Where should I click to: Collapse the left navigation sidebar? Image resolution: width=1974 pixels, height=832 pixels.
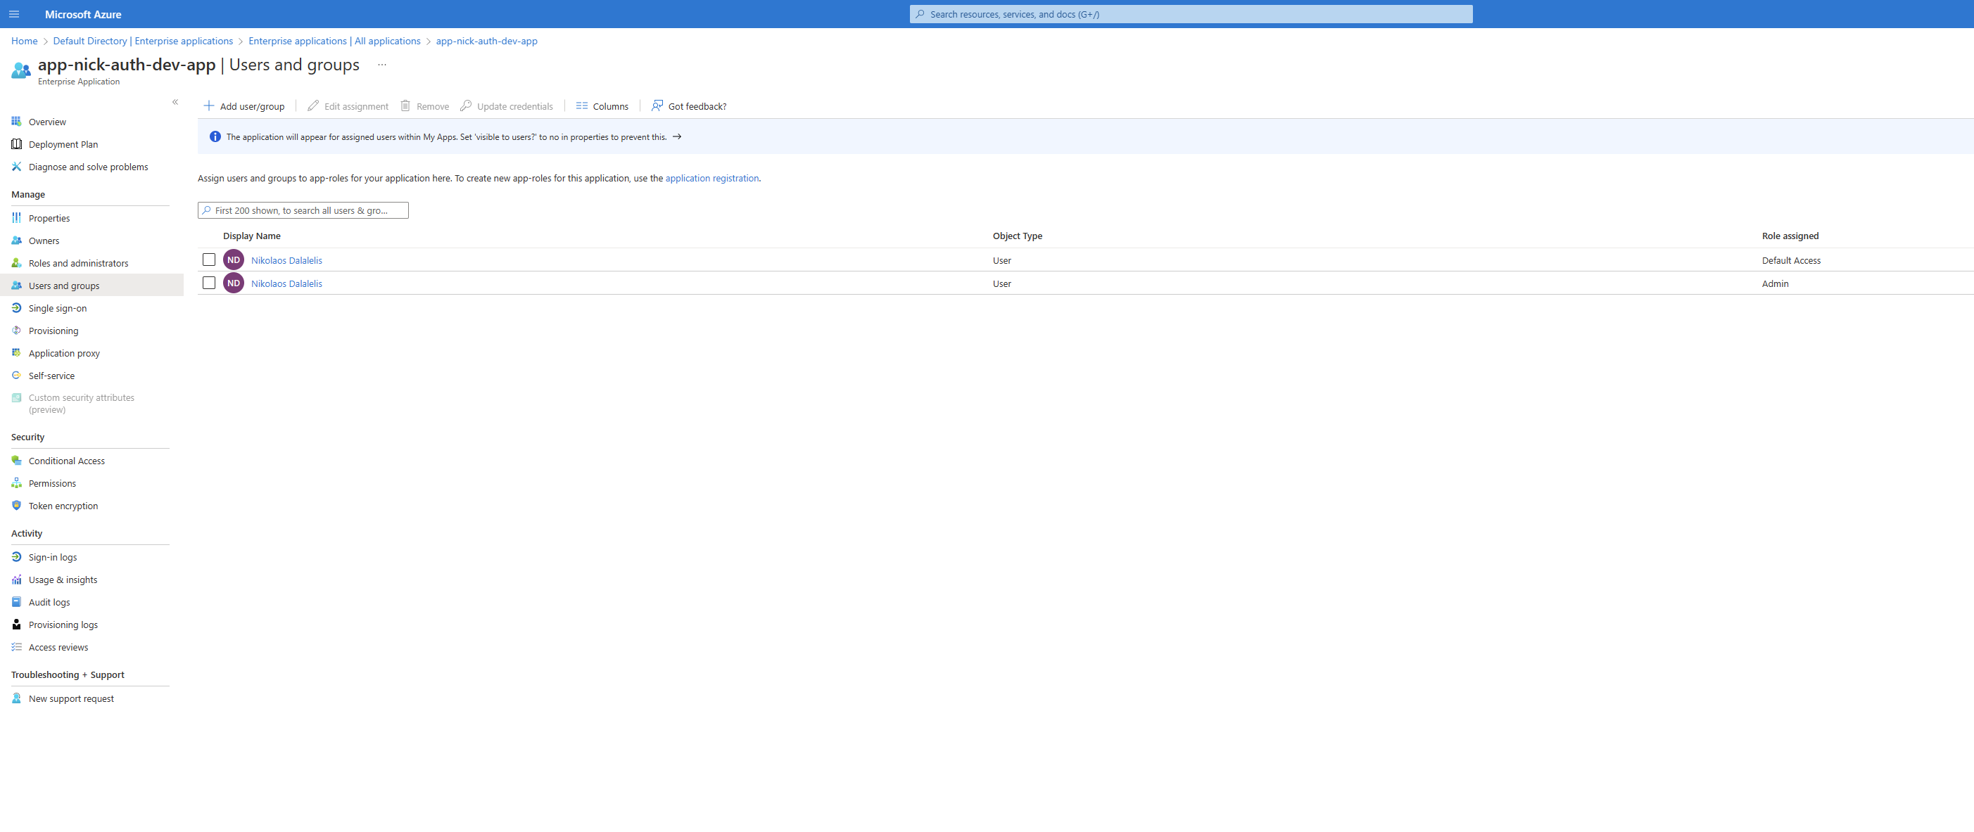tap(175, 102)
